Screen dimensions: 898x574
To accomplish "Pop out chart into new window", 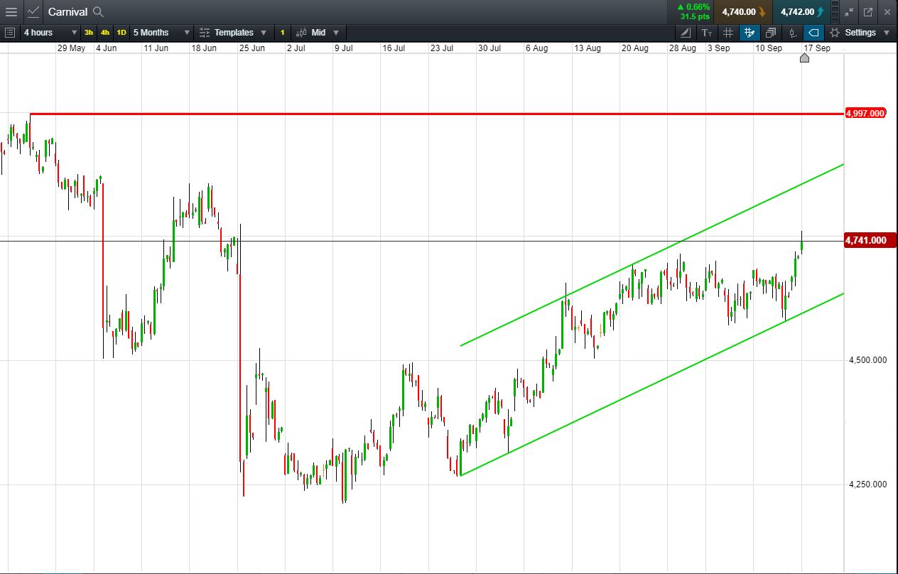I will coord(868,12).
